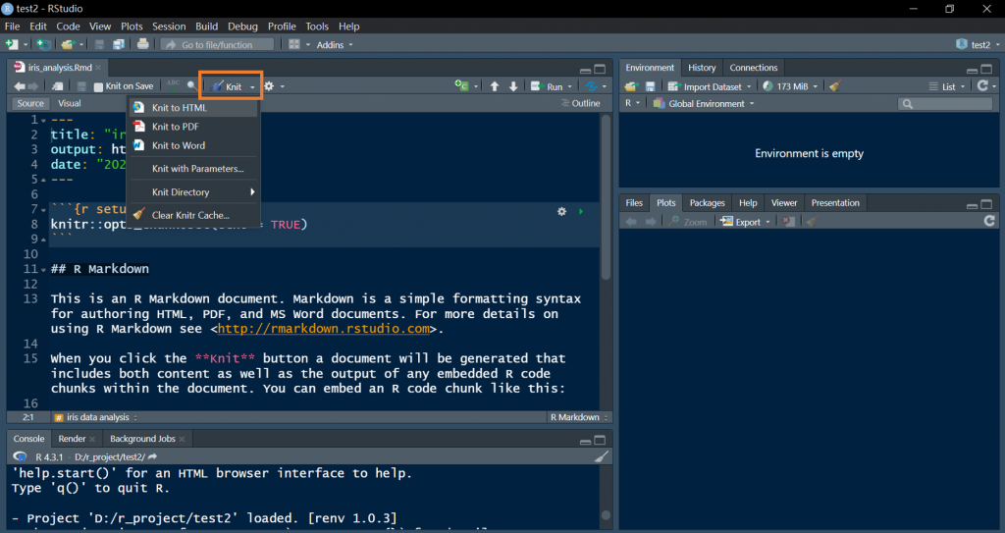Close the Render tab
Screen dimensions: 1005x533
92,440
